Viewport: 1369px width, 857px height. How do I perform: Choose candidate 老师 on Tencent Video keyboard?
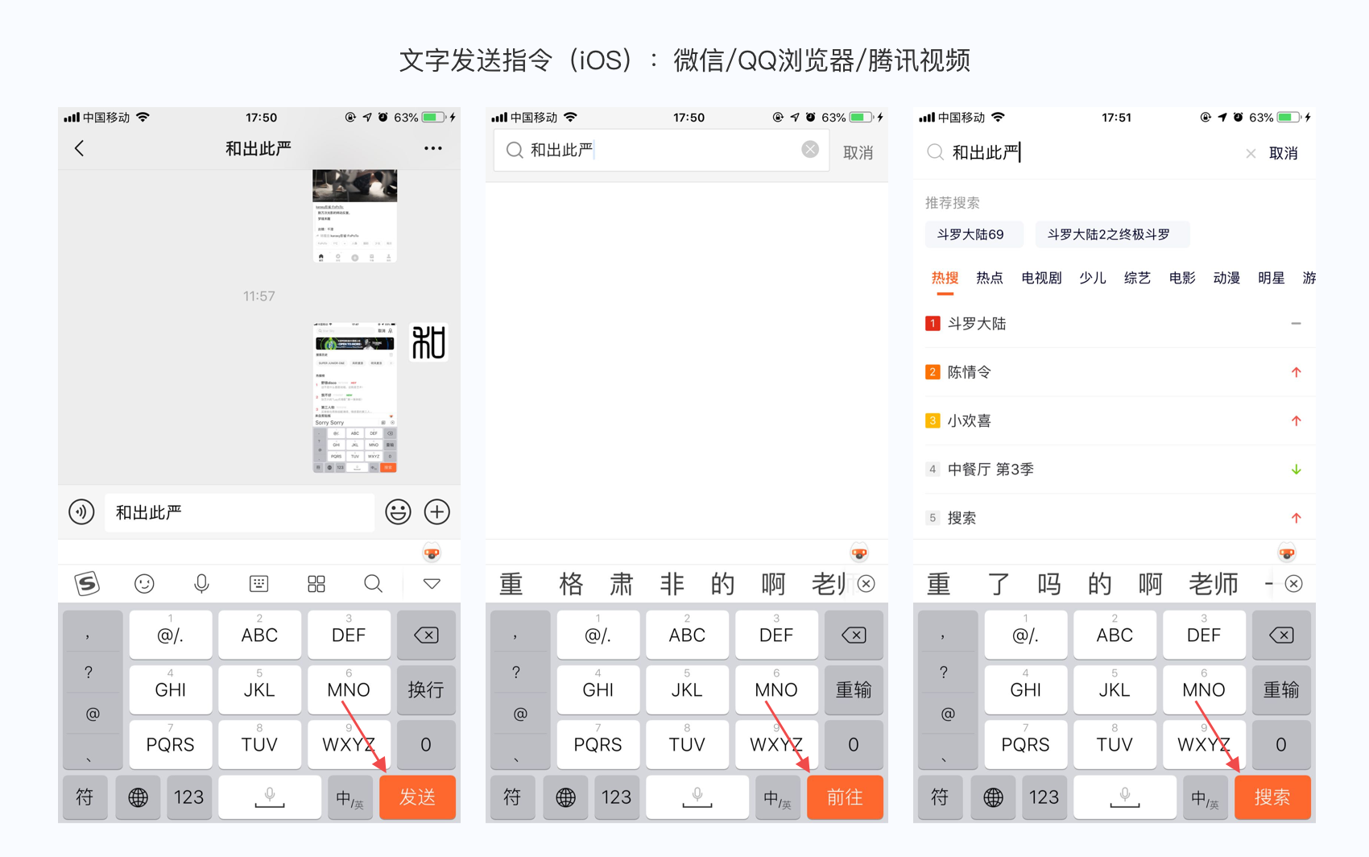point(1214,584)
